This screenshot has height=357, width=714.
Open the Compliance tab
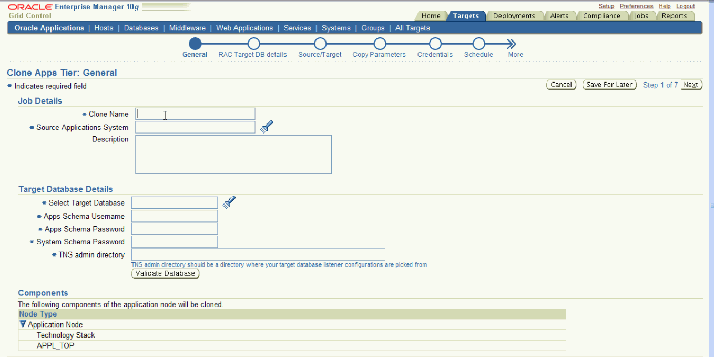tap(601, 16)
